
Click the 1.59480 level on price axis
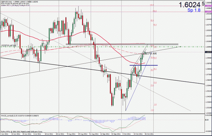click(x=208, y=58)
